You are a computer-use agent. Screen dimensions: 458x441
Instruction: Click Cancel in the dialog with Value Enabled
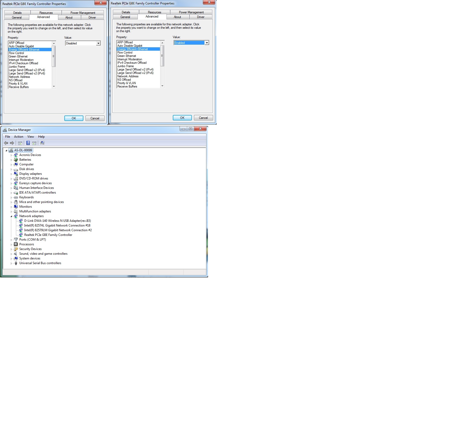tap(203, 118)
